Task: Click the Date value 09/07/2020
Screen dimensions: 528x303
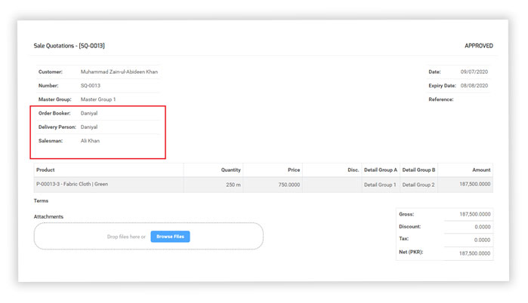Action: [x=474, y=72]
